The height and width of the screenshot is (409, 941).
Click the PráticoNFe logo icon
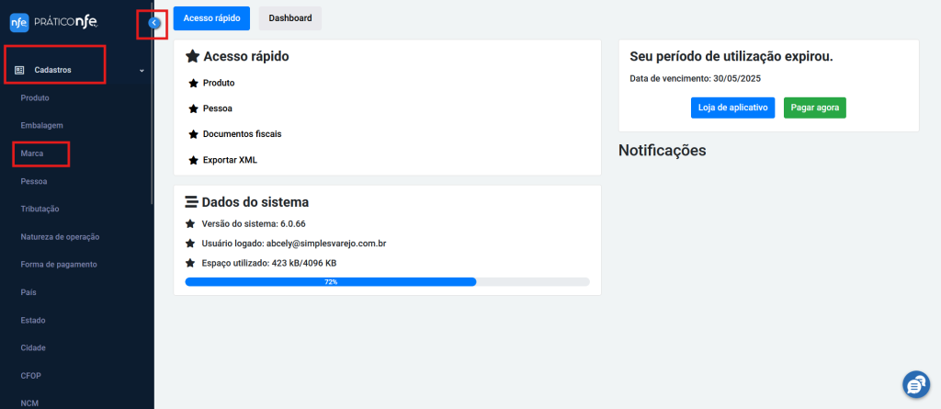tap(19, 22)
